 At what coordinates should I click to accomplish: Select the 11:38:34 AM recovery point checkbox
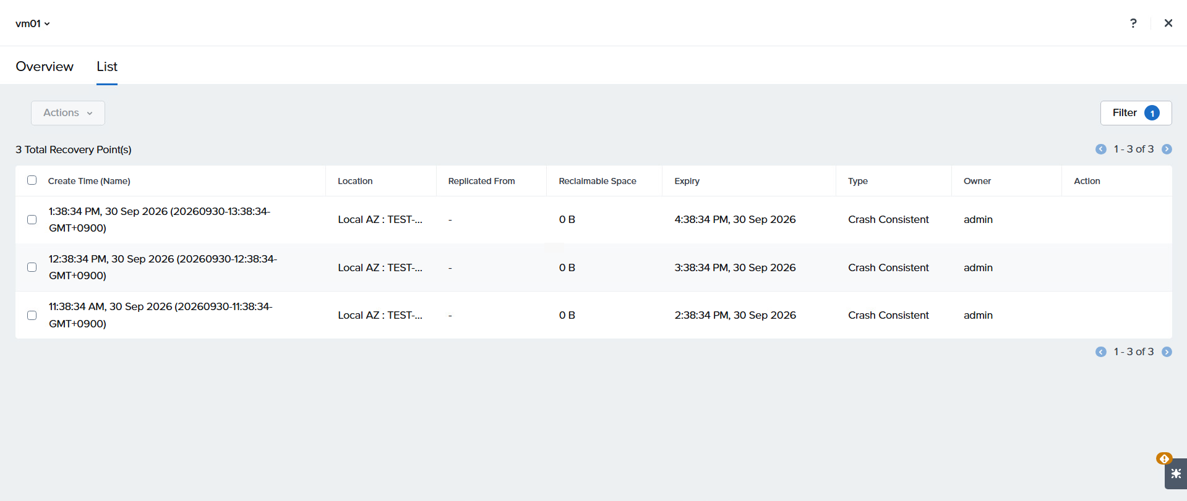coord(32,315)
